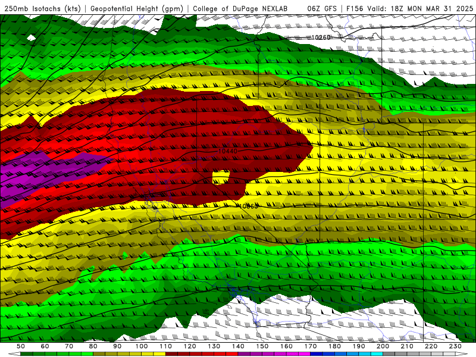This screenshot has width=476, height=357.
Task: Select the magenta segment of the colorbar
Action: tap(304, 354)
